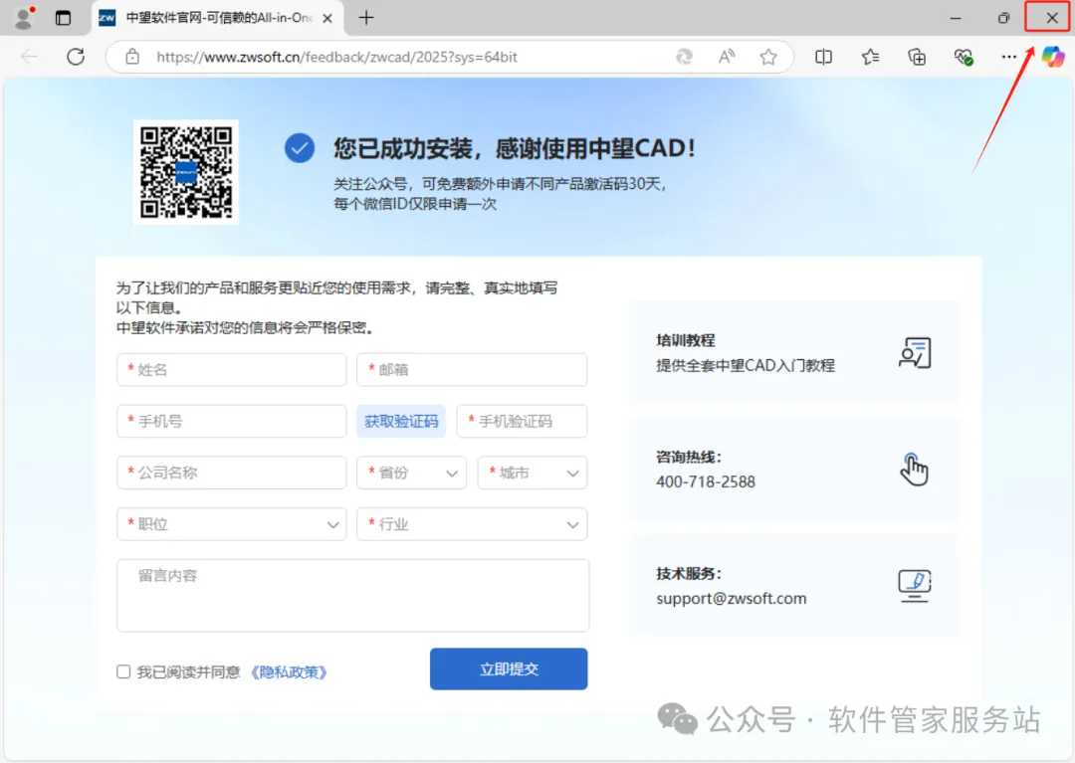Click 提供全套中望CAD入门教程 text
Viewport: 1075px width, 763px height.
point(746,365)
